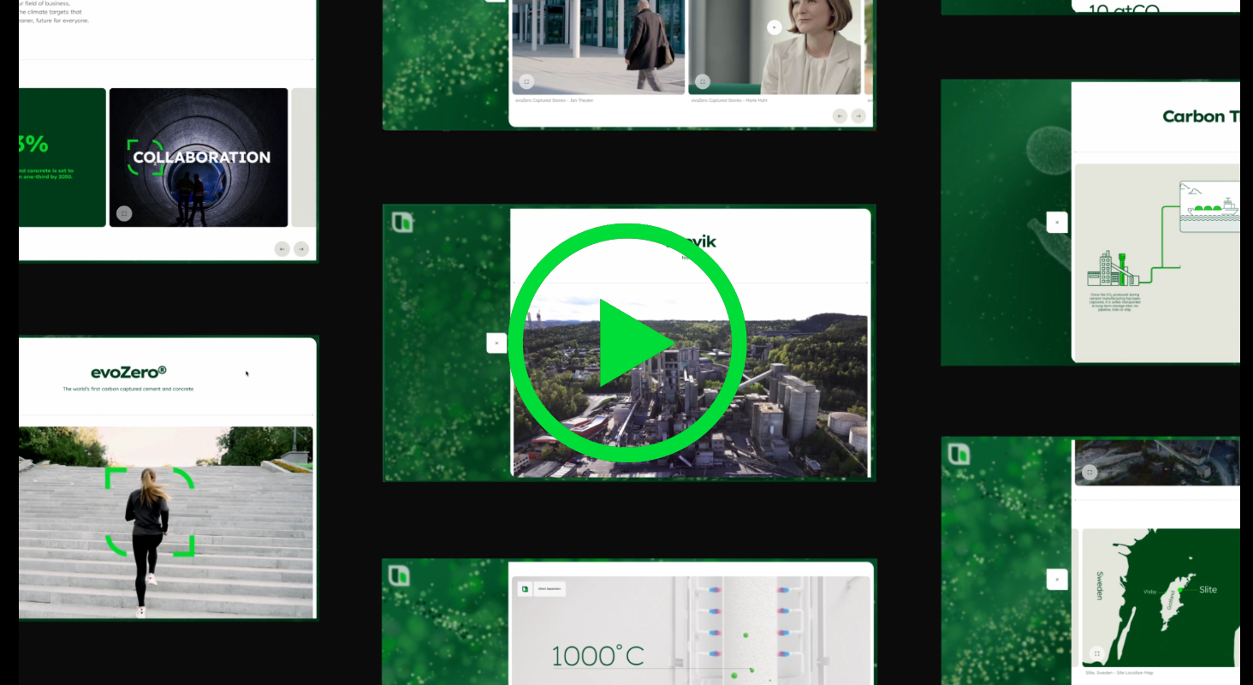Click the previous arrow in Captured Stories carousel
Viewport: 1253px width, 685px height.
(840, 115)
